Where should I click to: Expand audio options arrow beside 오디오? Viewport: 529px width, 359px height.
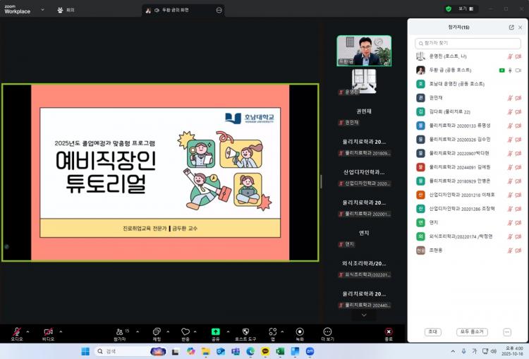pos(28,331)
